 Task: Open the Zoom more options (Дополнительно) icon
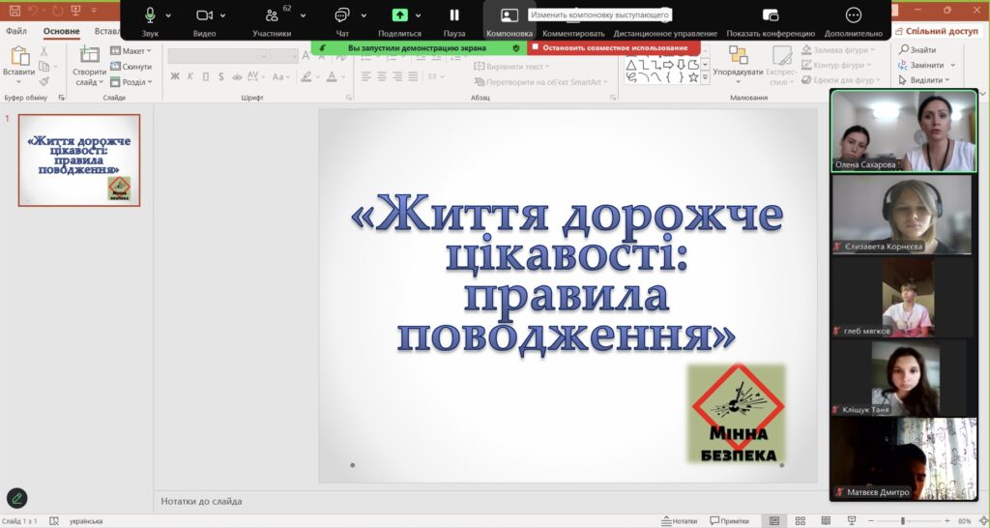point(854,15)
